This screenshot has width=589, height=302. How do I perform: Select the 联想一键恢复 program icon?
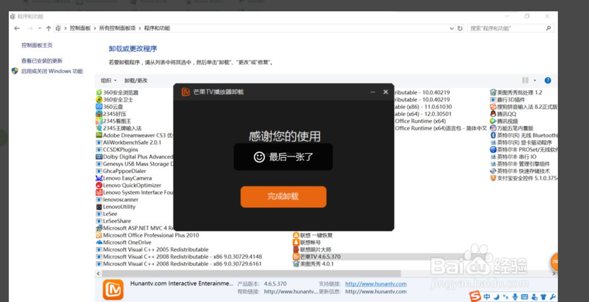point(296,235)
